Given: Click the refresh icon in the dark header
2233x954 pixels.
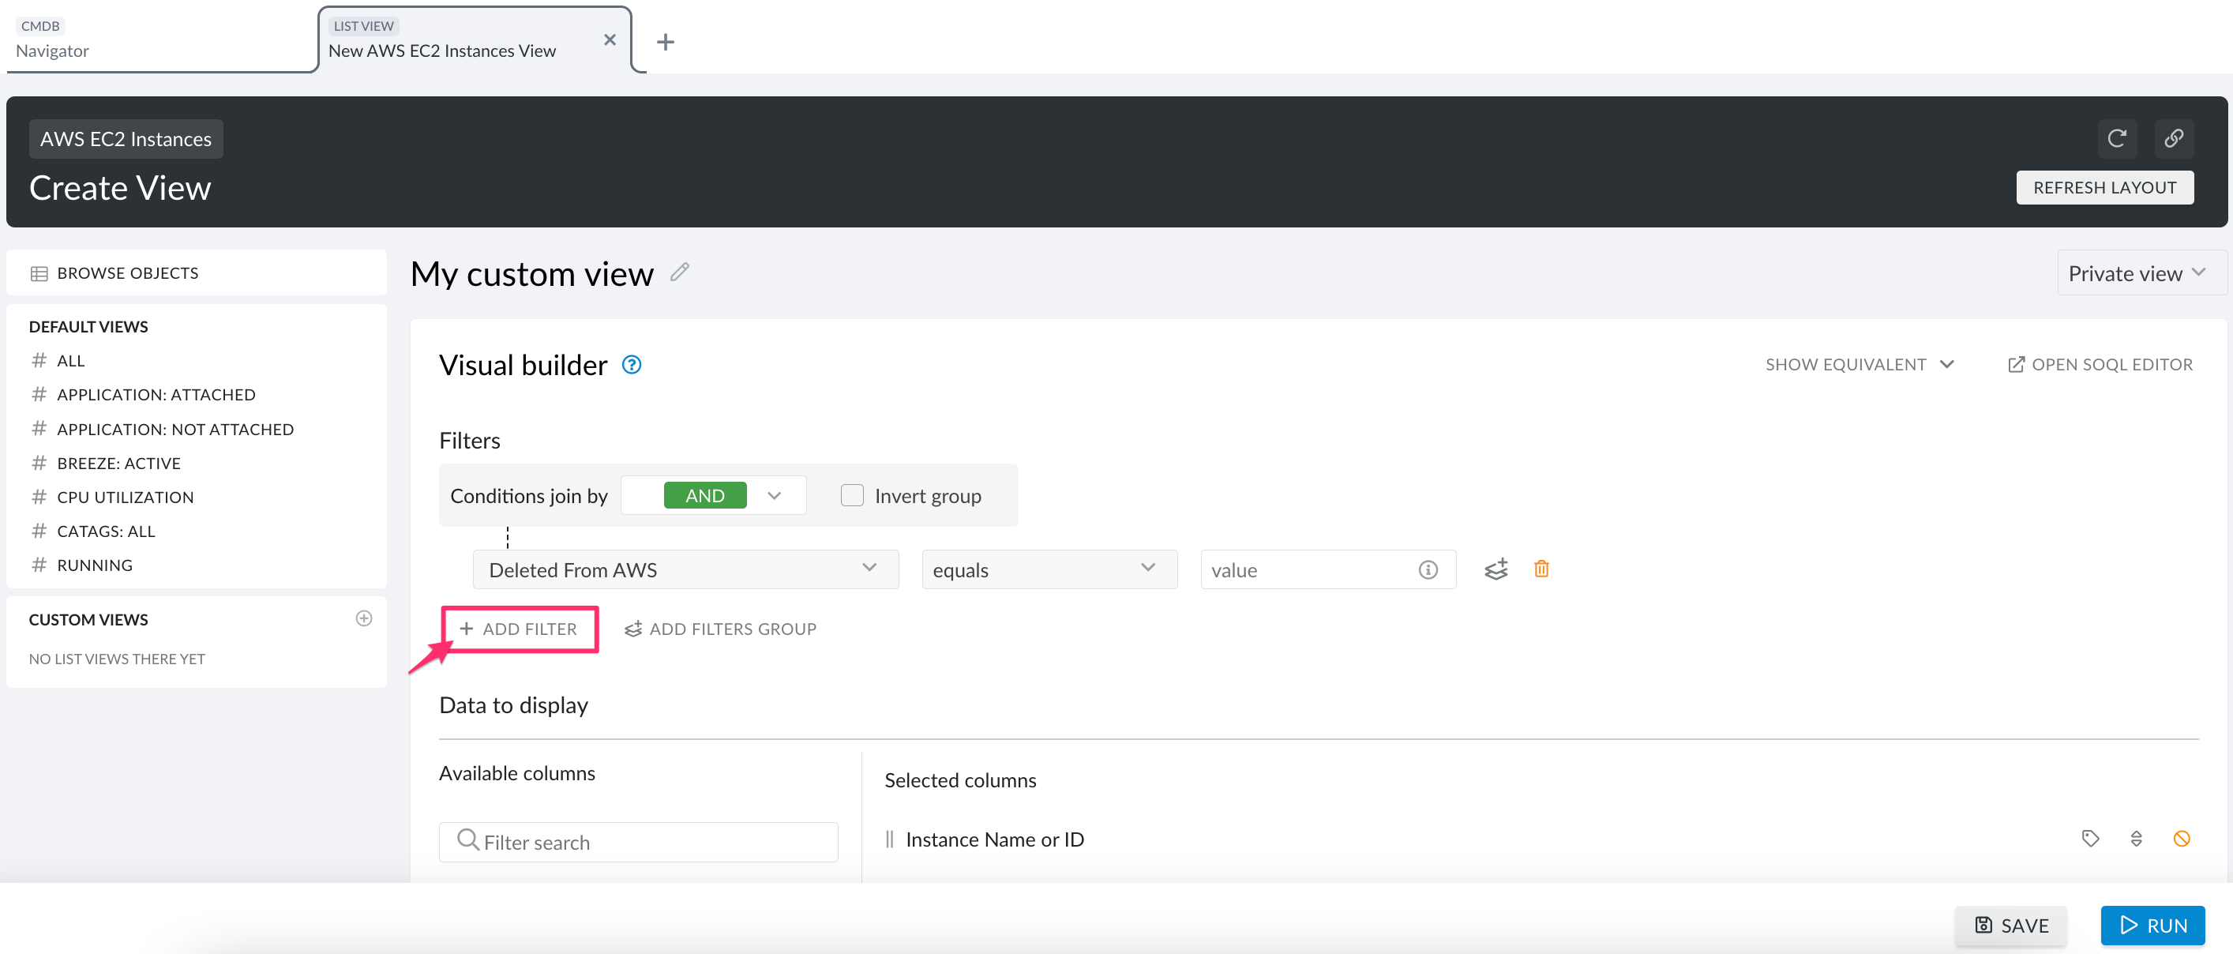Looking at the screenshot, I should pyautogui.click(x=2117, y=139).
